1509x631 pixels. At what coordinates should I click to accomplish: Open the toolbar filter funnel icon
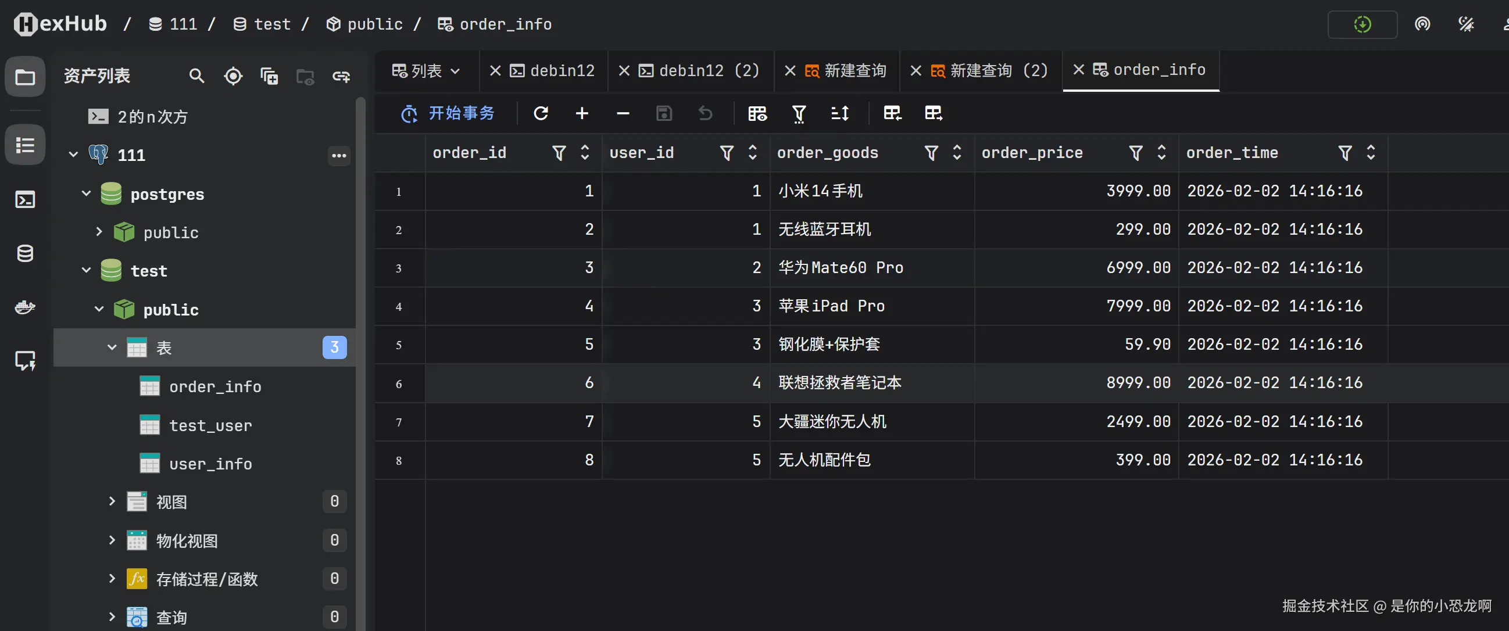click(799, 113)
